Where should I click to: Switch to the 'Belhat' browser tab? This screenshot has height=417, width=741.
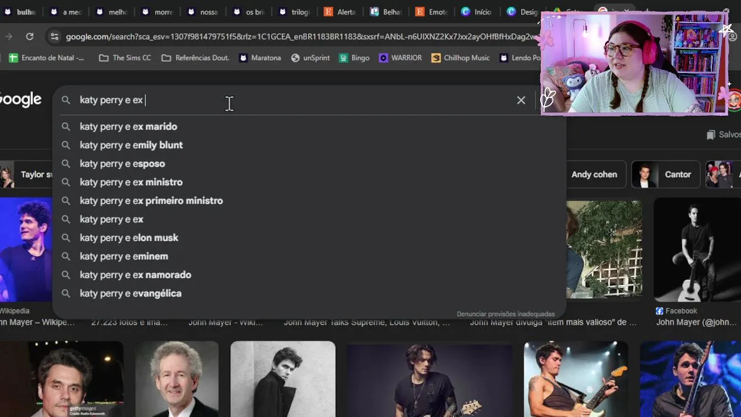point(385,12)
